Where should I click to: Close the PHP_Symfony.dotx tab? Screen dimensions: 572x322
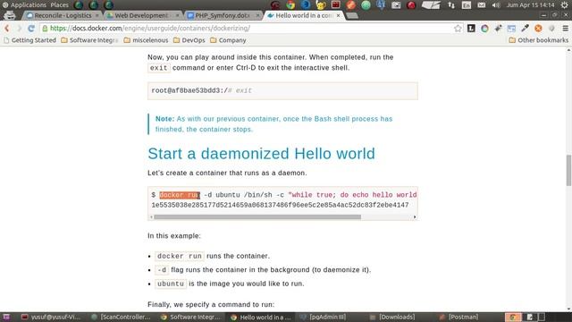coord(257,15)
